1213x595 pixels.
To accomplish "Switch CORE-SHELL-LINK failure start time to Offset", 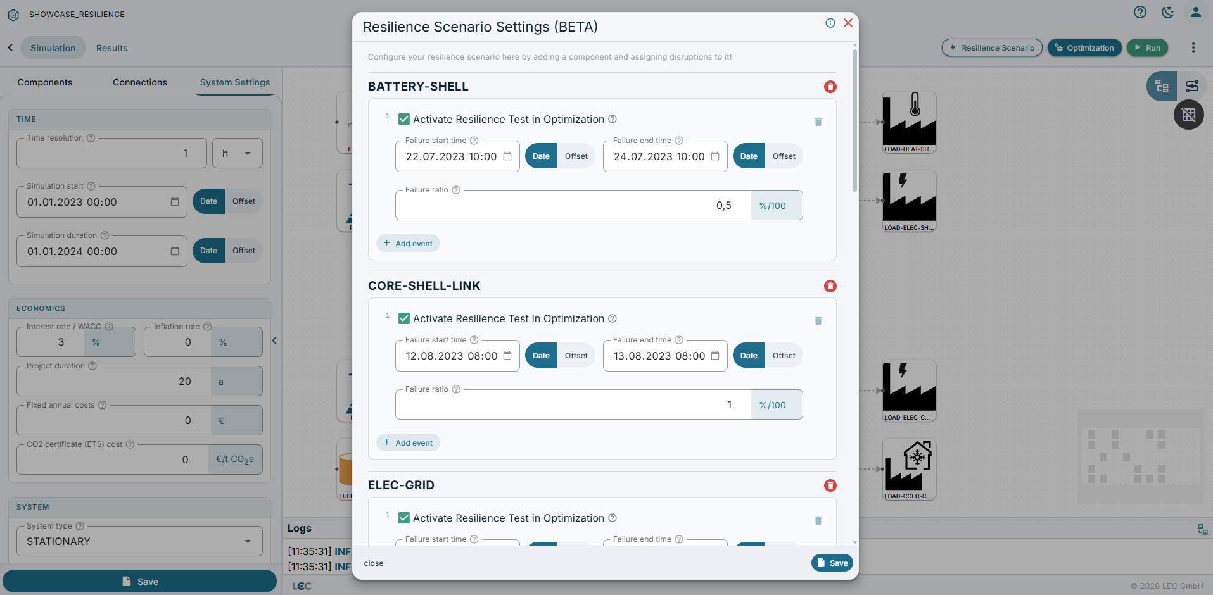I will (x=576, y=356).
